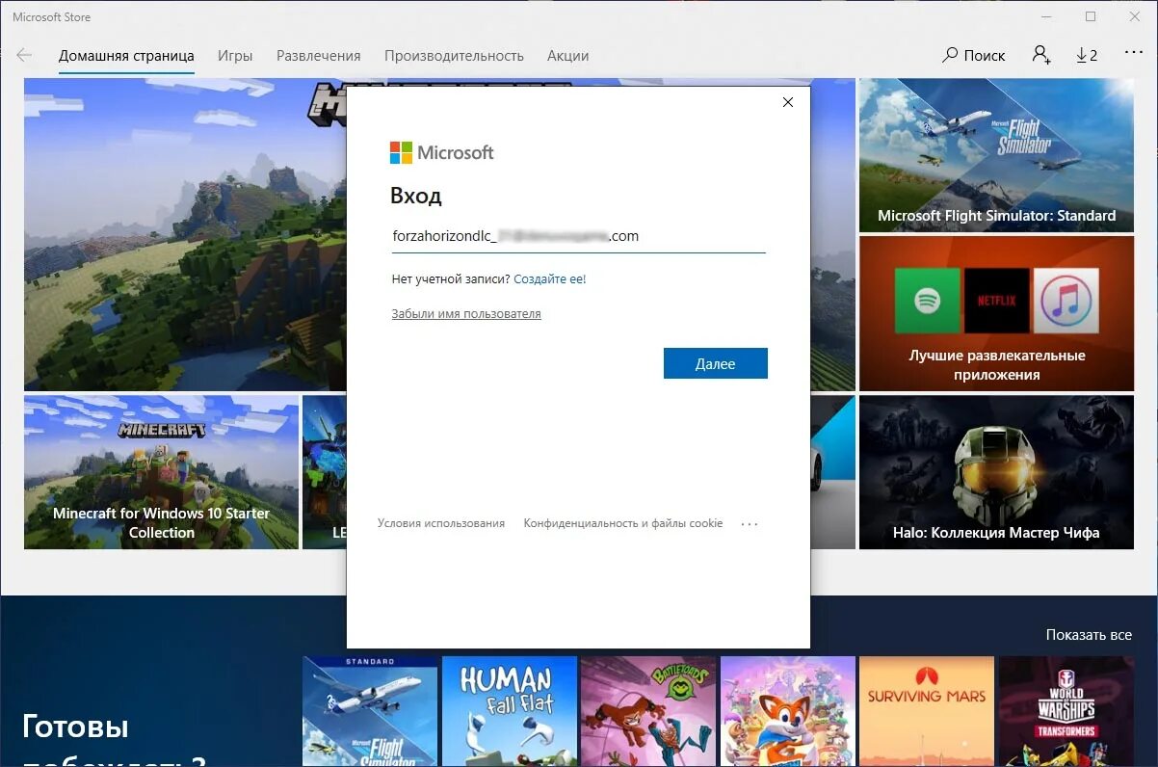Switch to Игры tab
1158x767 pixels.
235,56
